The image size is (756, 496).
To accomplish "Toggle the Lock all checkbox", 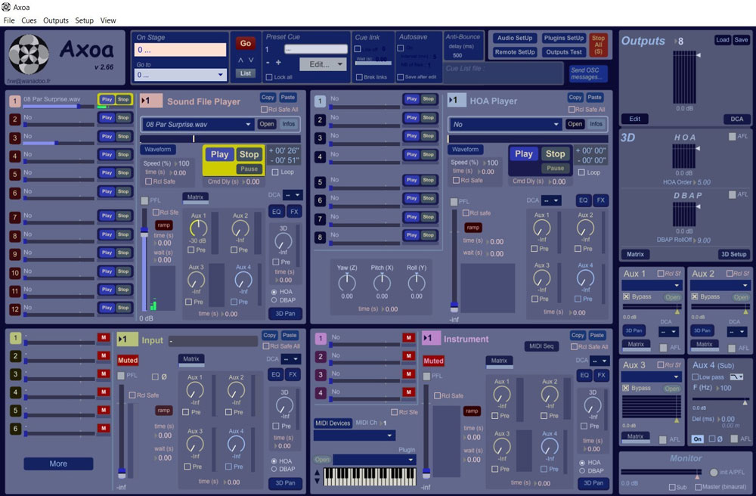I will click(x=269, y=77).
